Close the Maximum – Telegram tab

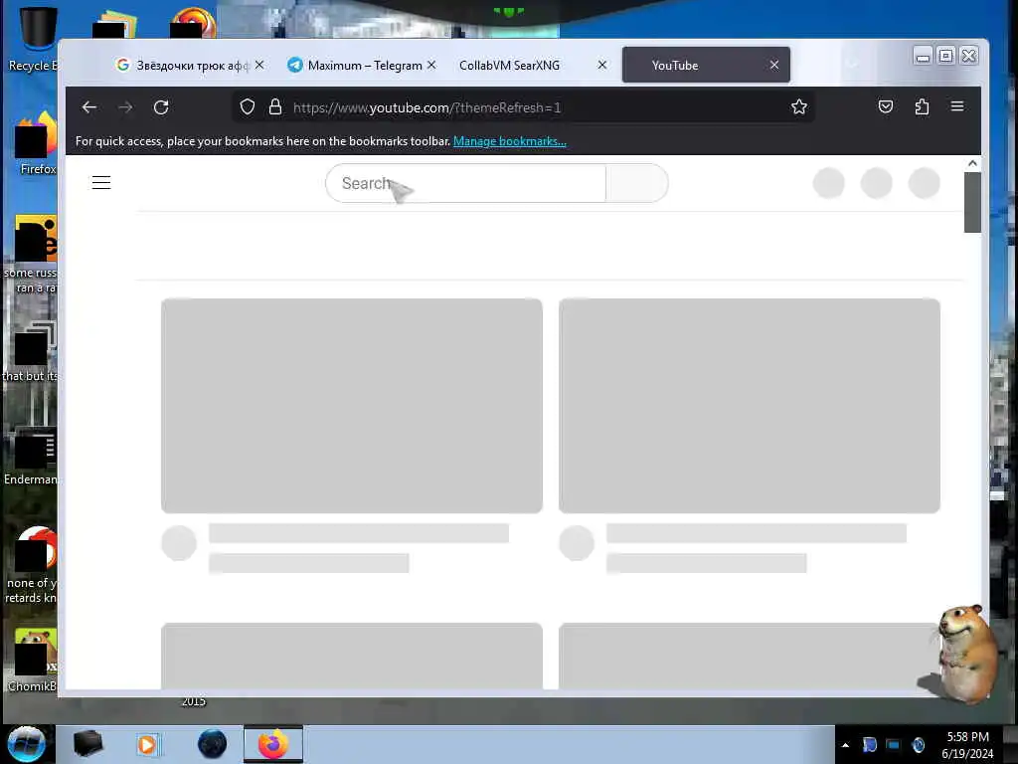(431, 65)
